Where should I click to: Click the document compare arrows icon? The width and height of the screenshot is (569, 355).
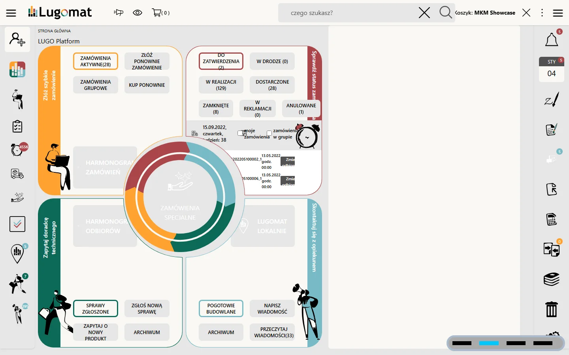pos(552,249)
